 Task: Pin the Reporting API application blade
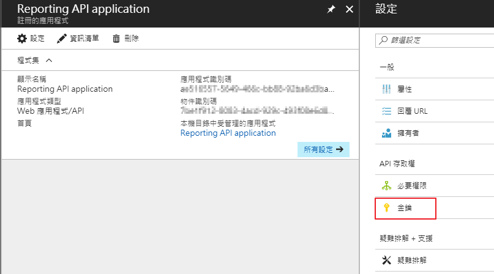coord(331,10)
